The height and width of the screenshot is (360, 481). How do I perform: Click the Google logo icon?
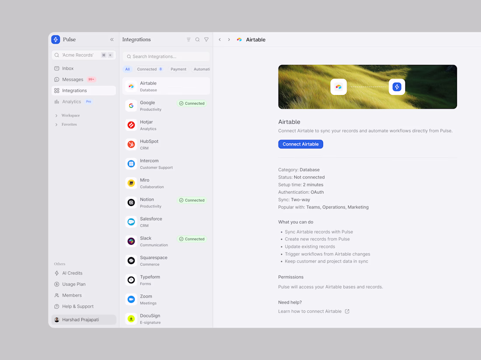point(131,106)
